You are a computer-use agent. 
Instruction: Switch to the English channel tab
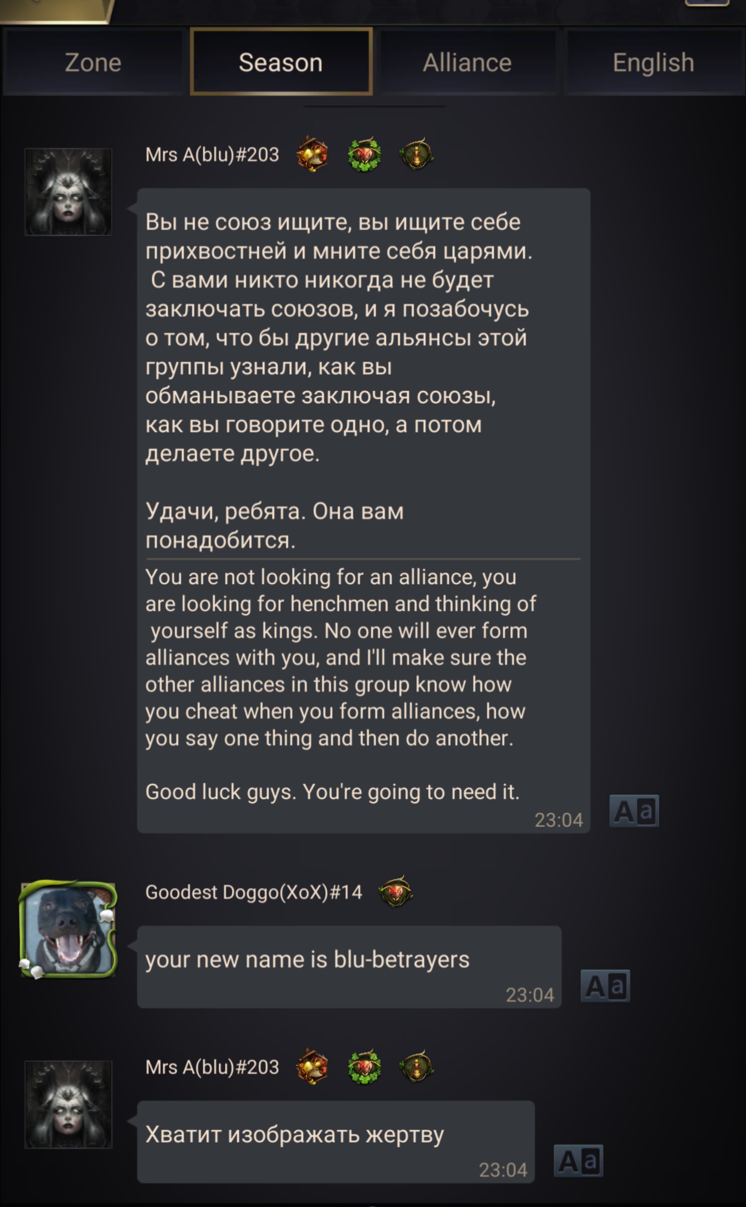click(x=654, y=63)
